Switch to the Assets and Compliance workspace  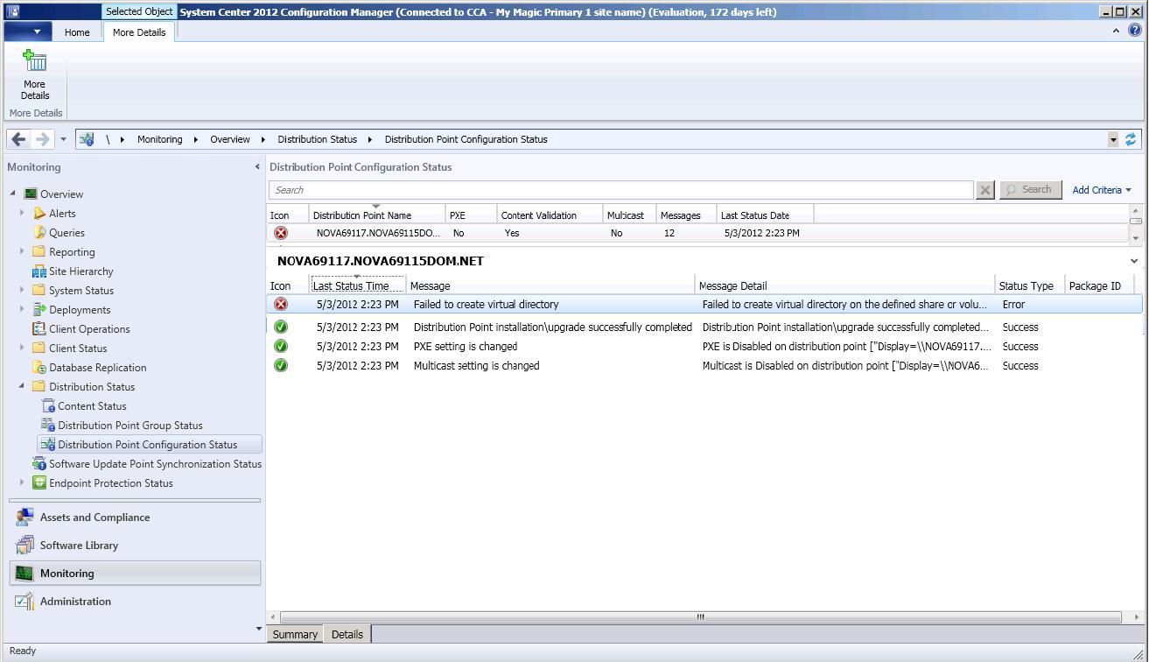tap(94, 517)
